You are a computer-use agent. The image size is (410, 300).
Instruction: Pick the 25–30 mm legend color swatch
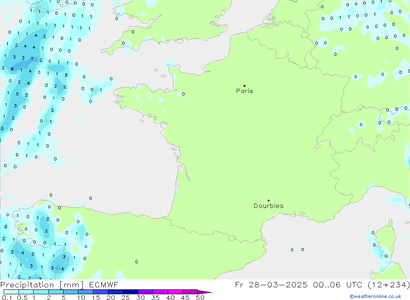(130, 292)
